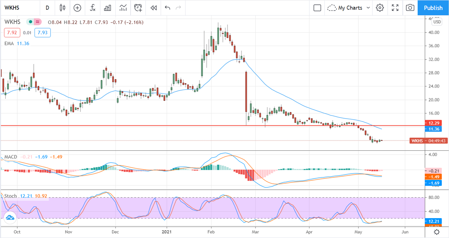Click the Publish button
Viewport: 449px width, 238px height.
433,8
